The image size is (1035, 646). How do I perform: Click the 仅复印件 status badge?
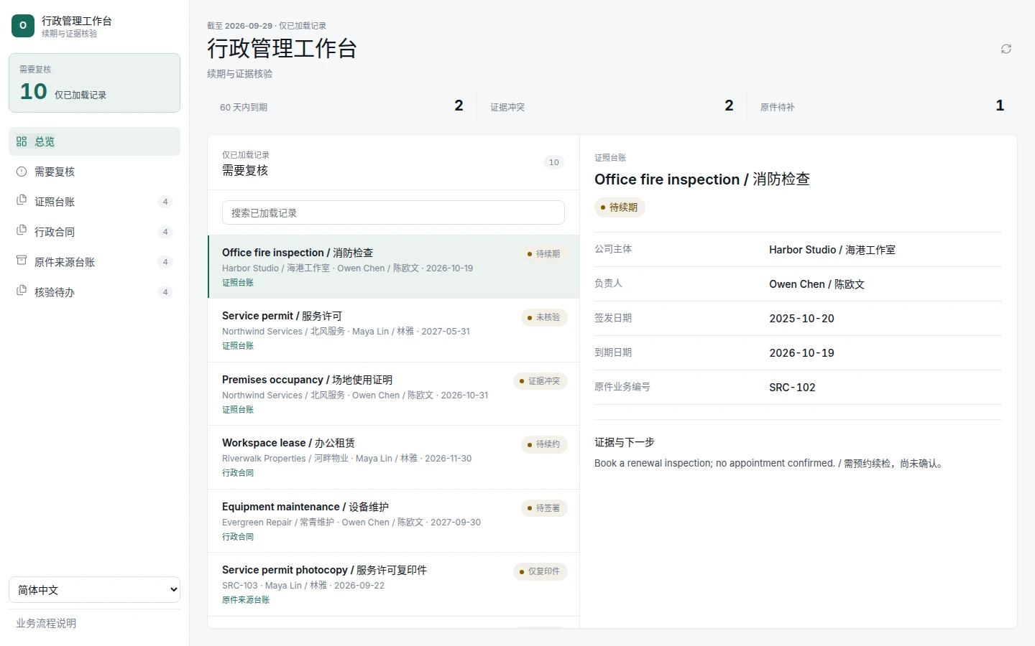pyautogui.click(x=540, y=571)
